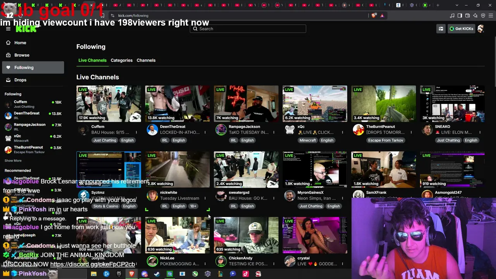Open a new browser tab
Screen dimensions: 496x279
tap(438, 5)
